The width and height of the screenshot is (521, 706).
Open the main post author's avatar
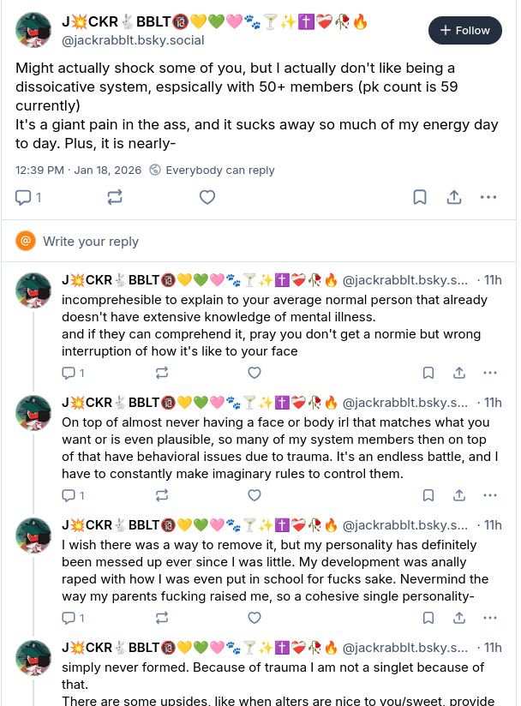pyautogui.click(x=34, y=31)
